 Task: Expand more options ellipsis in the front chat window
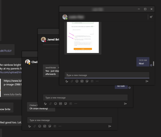(x=97, y=81)
